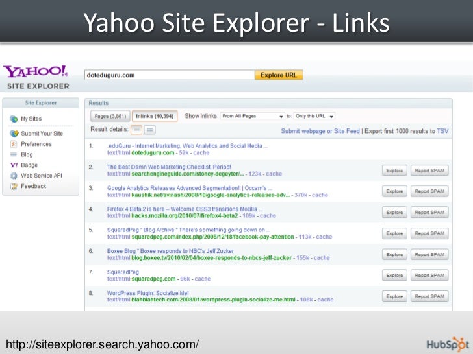Image resolution: width=473 pixels, height=354 pixels.
Task: Click the doteduguru.com URL input field
Action: click(170, 75)
